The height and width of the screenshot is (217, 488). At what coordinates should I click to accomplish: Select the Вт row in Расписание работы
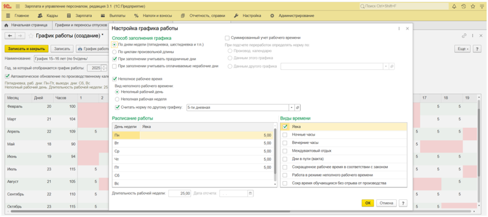193,143
